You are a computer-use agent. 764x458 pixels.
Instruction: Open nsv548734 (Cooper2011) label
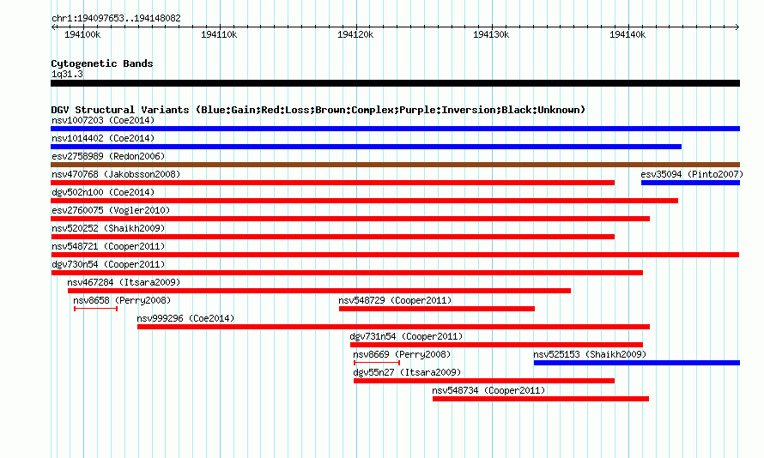(488, 390)
